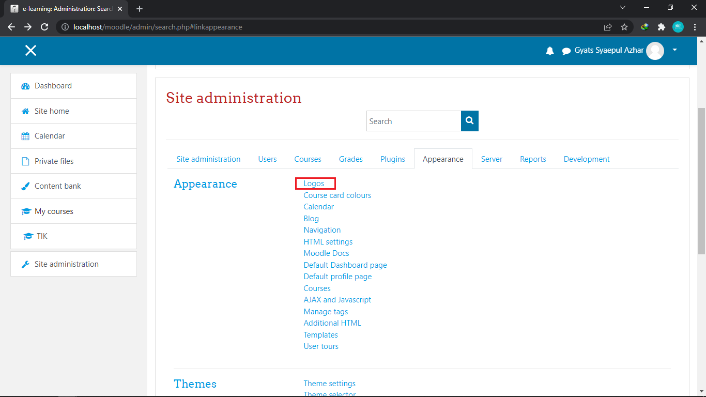Click the search magnifier button
This screenshot has width=706, height=397.
click(470, 121)
